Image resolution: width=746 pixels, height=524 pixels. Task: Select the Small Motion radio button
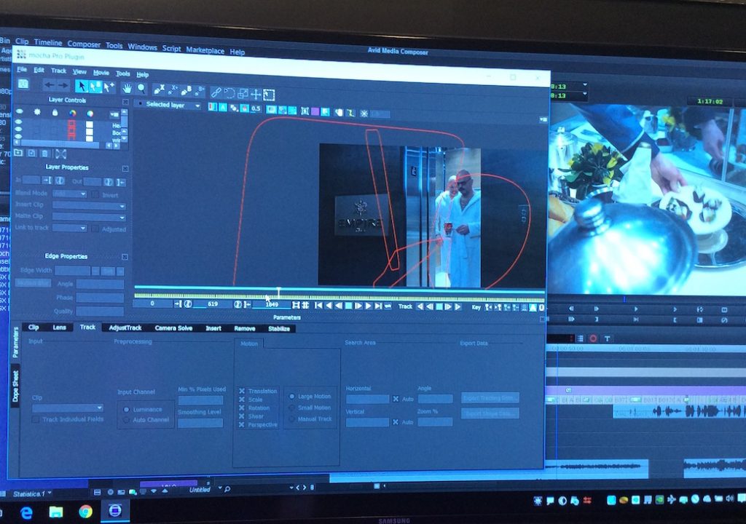coord(291,408)
